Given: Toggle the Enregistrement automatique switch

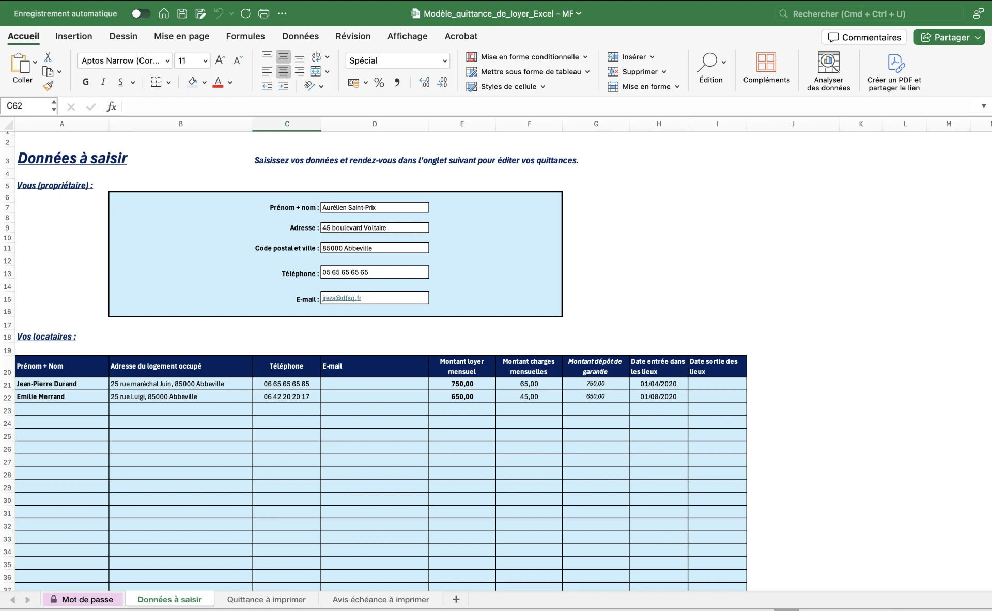Looking at the screenshot, I should (x=141, y=13).
